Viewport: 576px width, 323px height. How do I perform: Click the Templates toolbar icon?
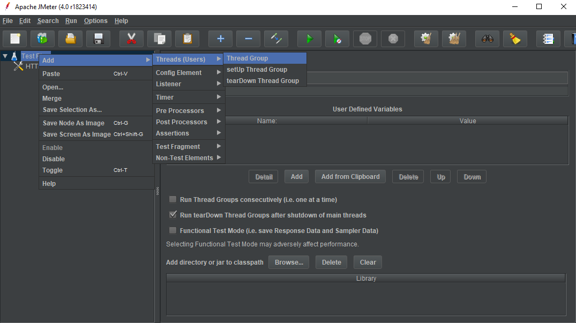point(42,39)
